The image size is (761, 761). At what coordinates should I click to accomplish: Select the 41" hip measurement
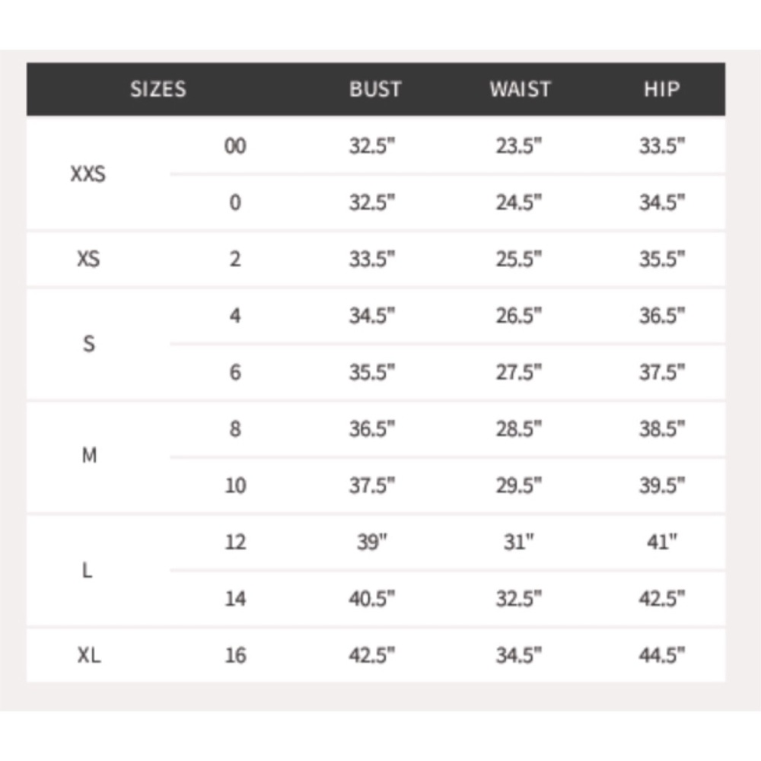[x=661, y=542]
